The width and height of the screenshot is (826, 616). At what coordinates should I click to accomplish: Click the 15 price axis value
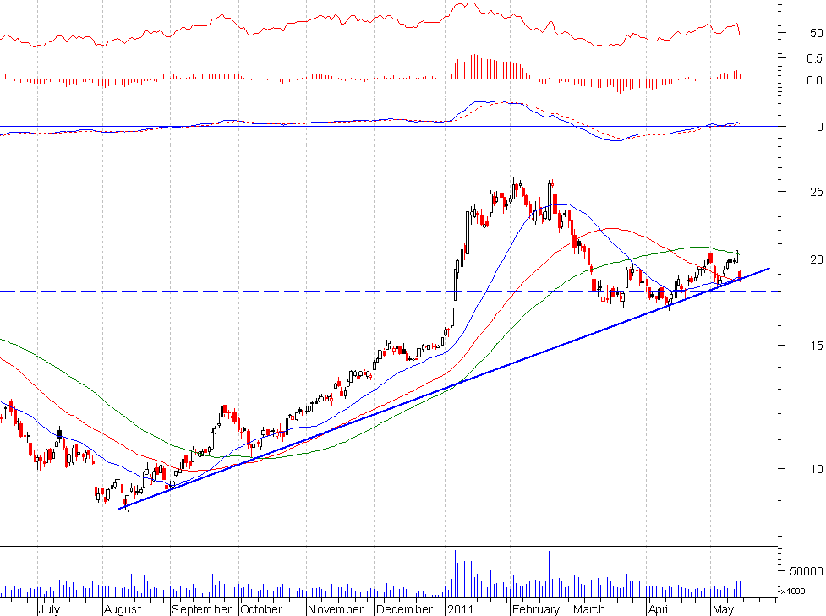pyautogui.click(x=817, y=346)
